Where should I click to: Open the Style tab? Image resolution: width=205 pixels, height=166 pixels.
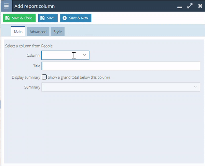coord(57,32)
